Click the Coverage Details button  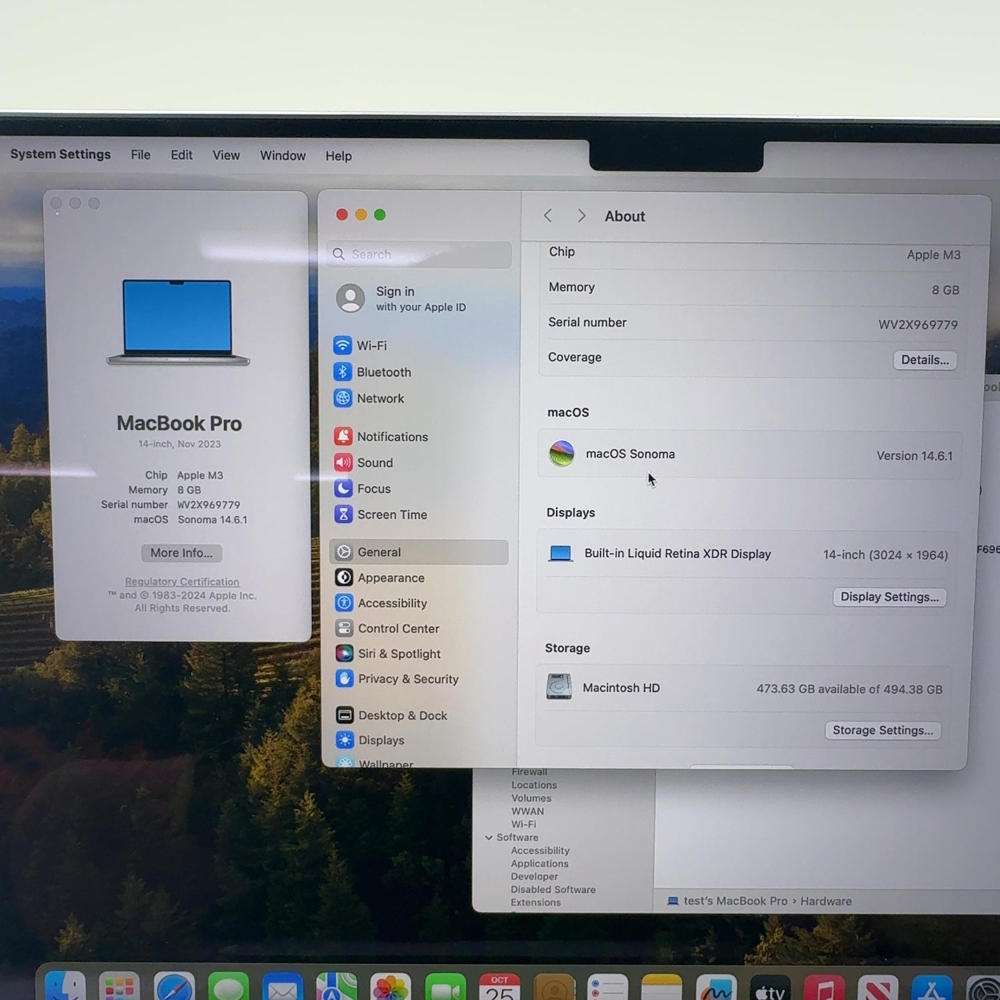coord(925,360)
